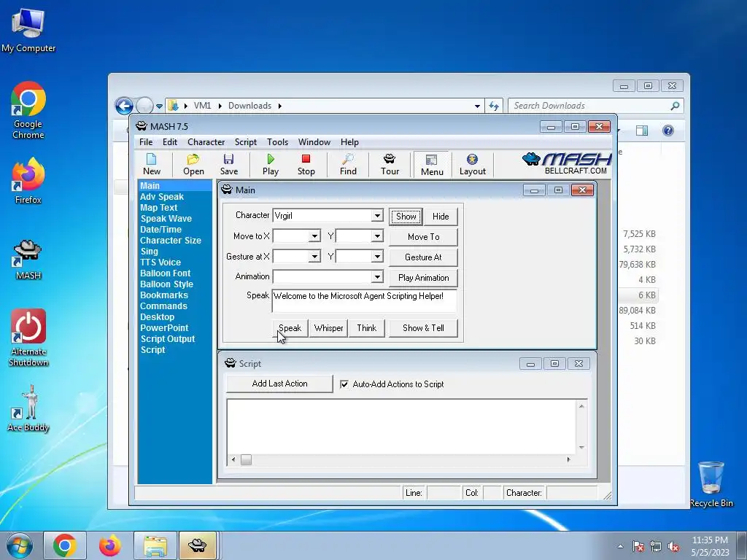Image resolution: width=747 pixels, height=560 pixels.
Task: Expand the Character dropdown showing Vrgirl
Action: click(x=377, y=216)
